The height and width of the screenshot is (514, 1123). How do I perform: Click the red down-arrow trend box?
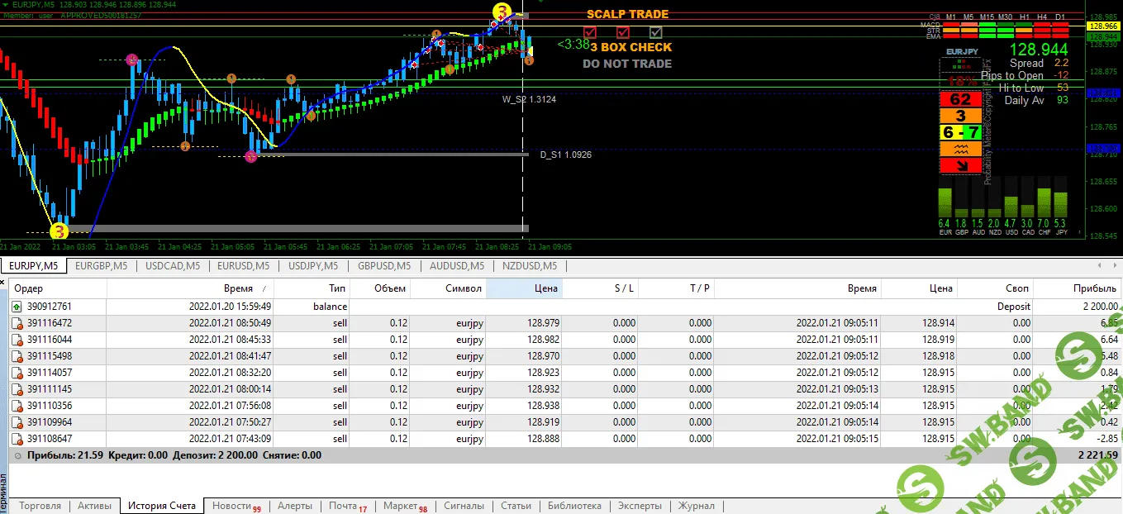click(x=960, y=165)
